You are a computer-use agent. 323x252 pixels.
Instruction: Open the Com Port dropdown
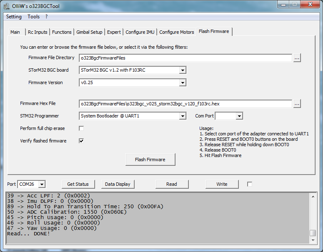click(x=239, y=116)
